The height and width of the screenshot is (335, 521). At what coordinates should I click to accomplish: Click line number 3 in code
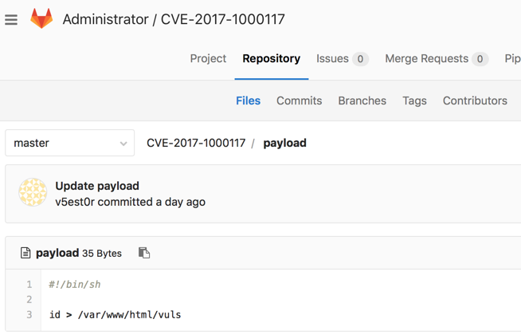click(29, 314)
